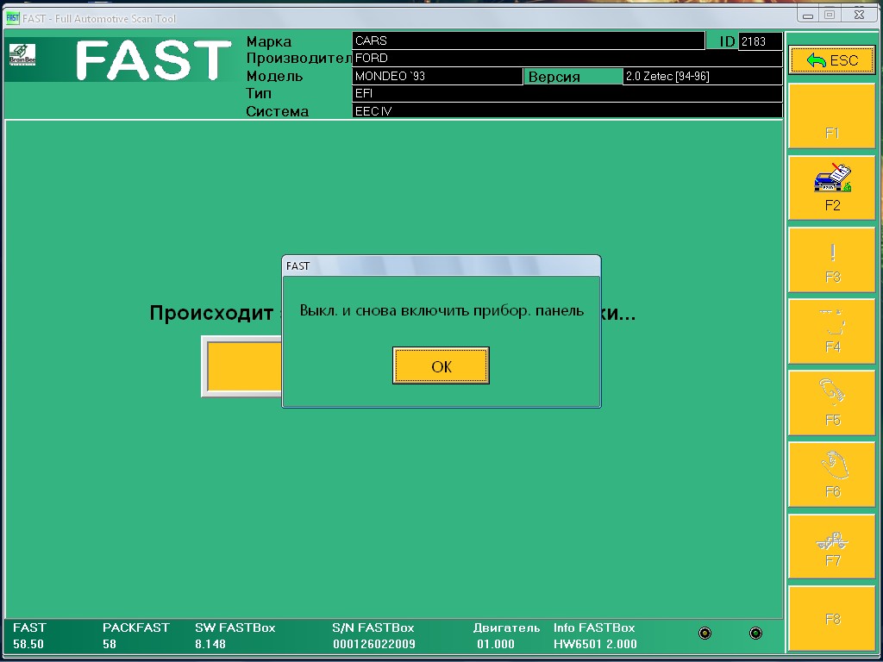Go back using the ESC button
Screen dimensions: 883x662
click(832, 59)
